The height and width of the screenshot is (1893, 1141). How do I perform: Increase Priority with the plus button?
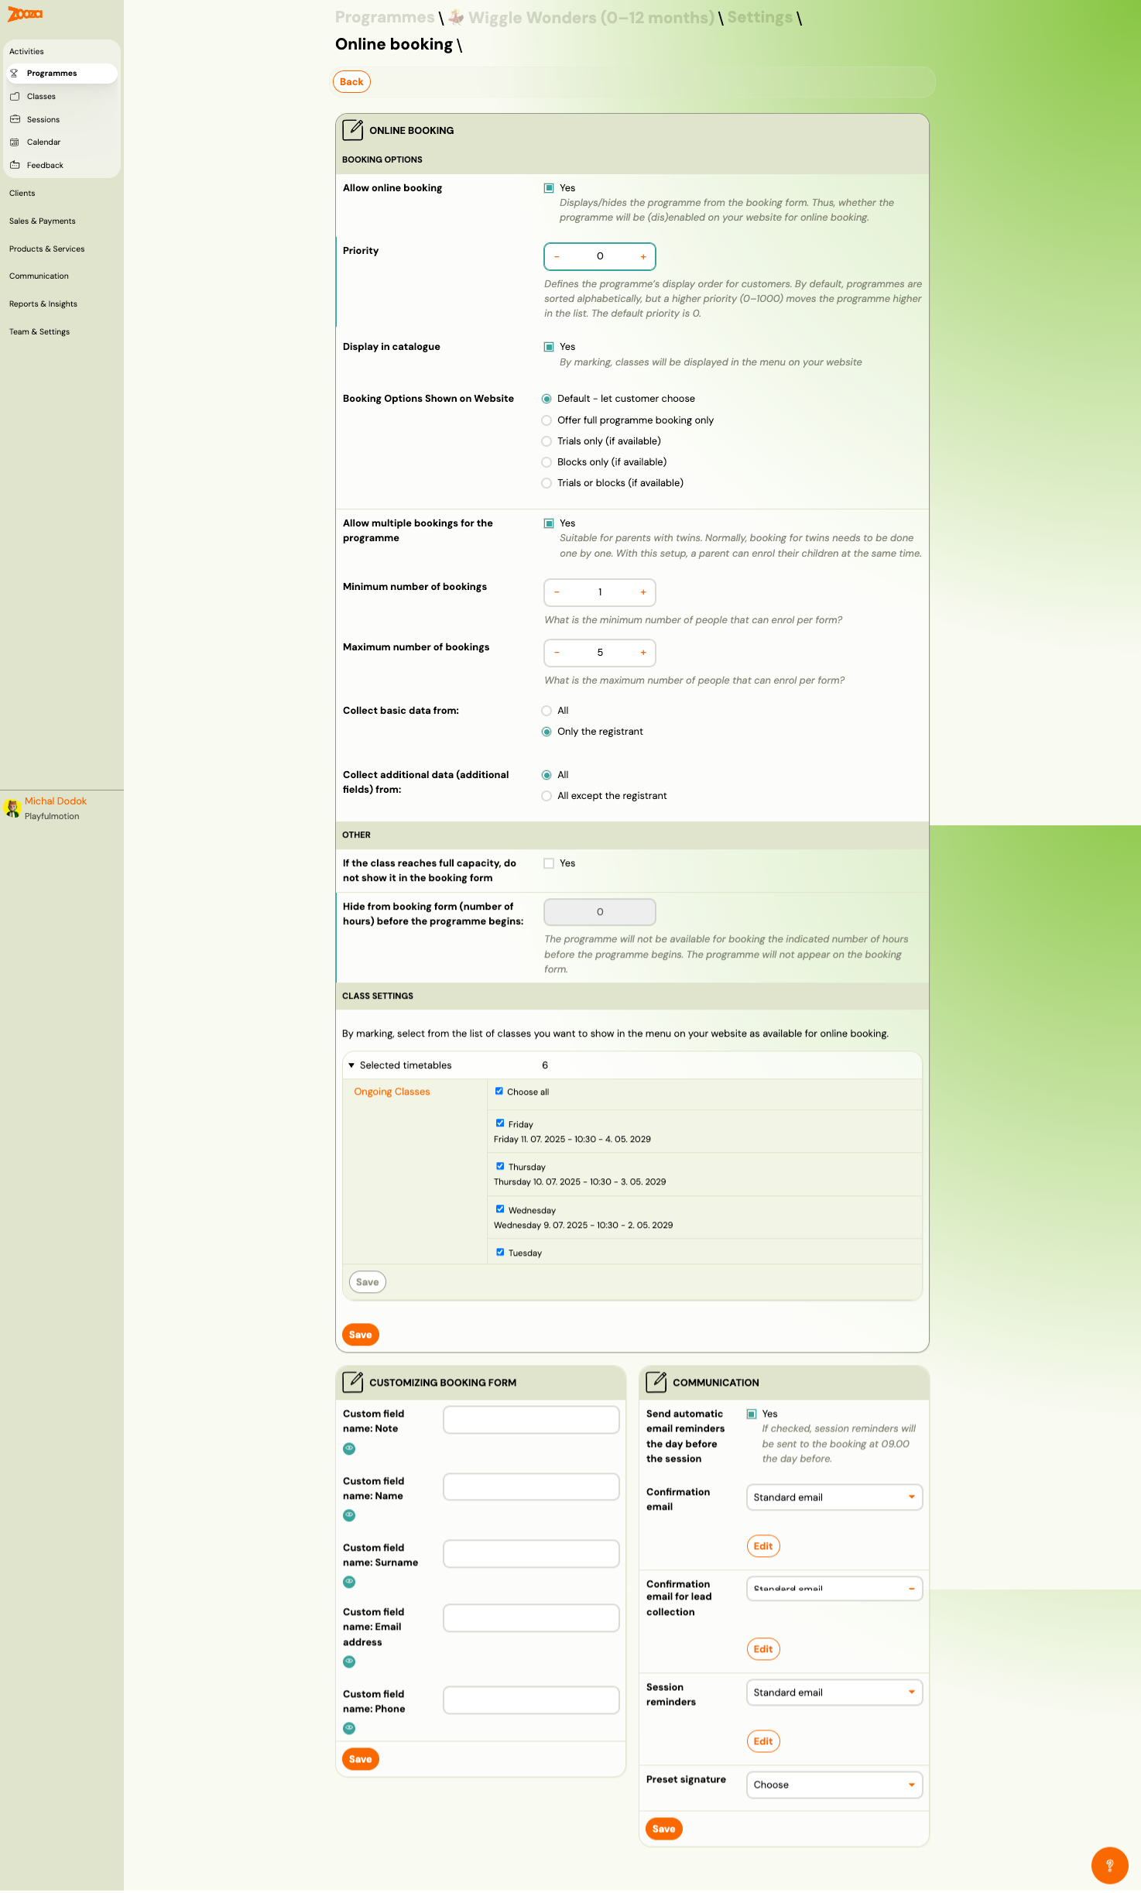point(643,256)
